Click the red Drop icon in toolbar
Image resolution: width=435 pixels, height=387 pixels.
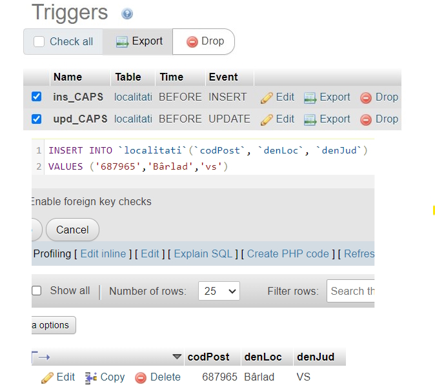coord(192,42)
